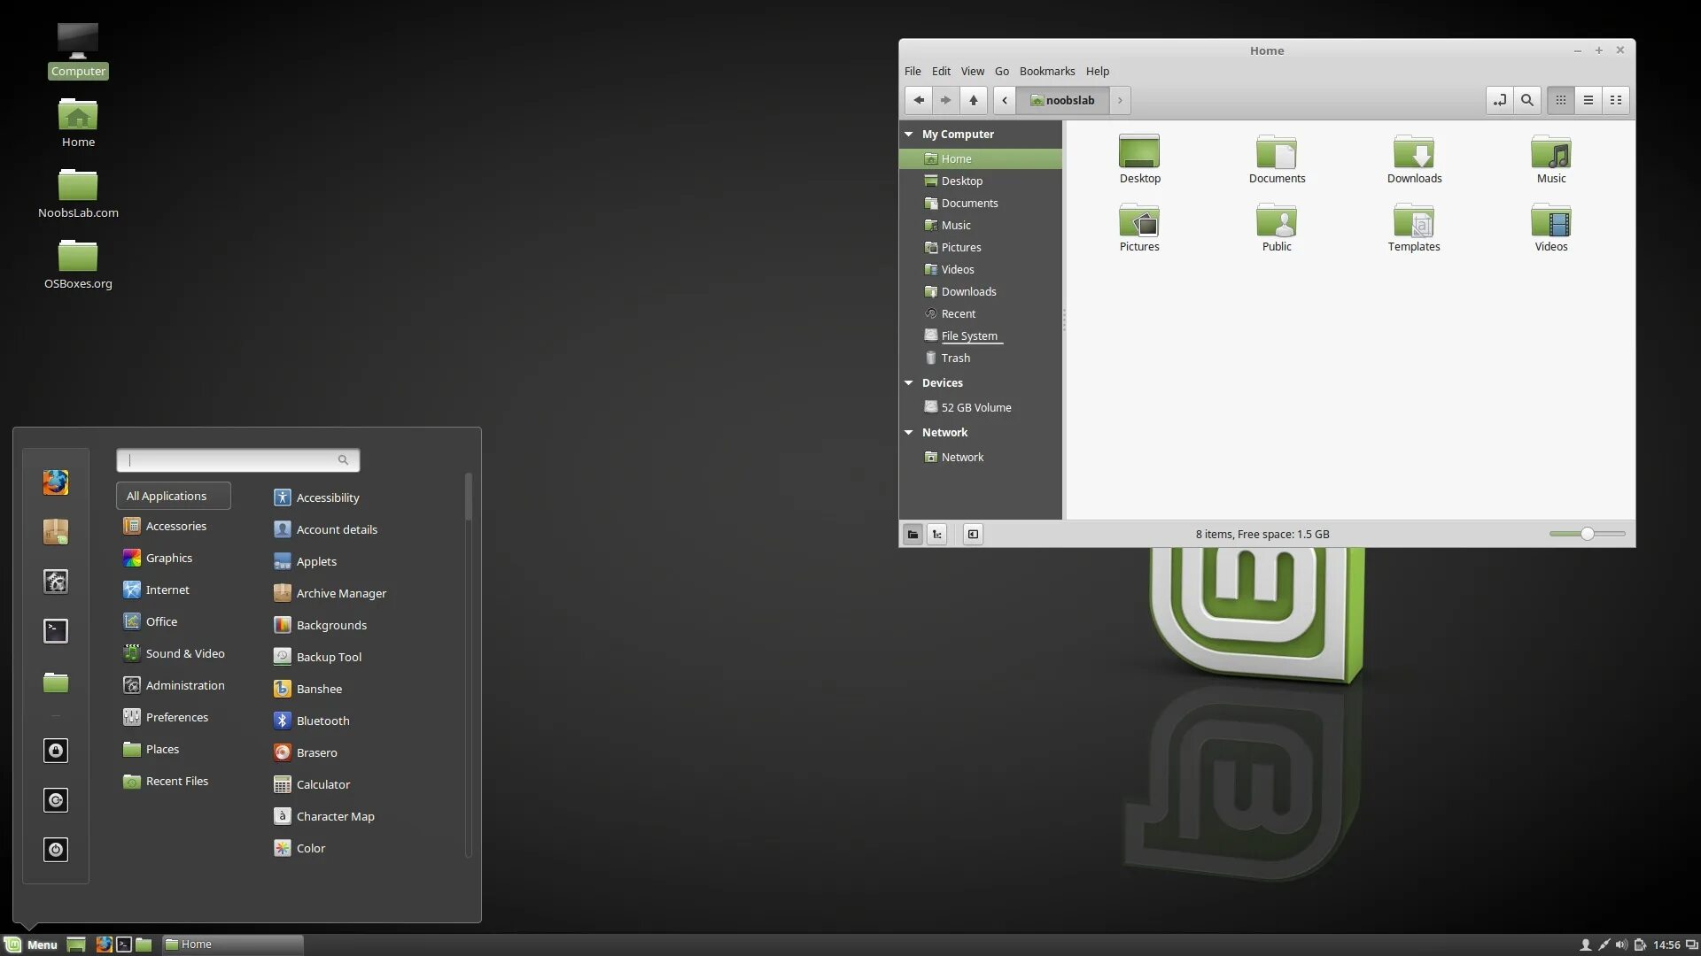Collapse the Network sidebar section
The image size is (1701, 956).
[x=908, y=433]
